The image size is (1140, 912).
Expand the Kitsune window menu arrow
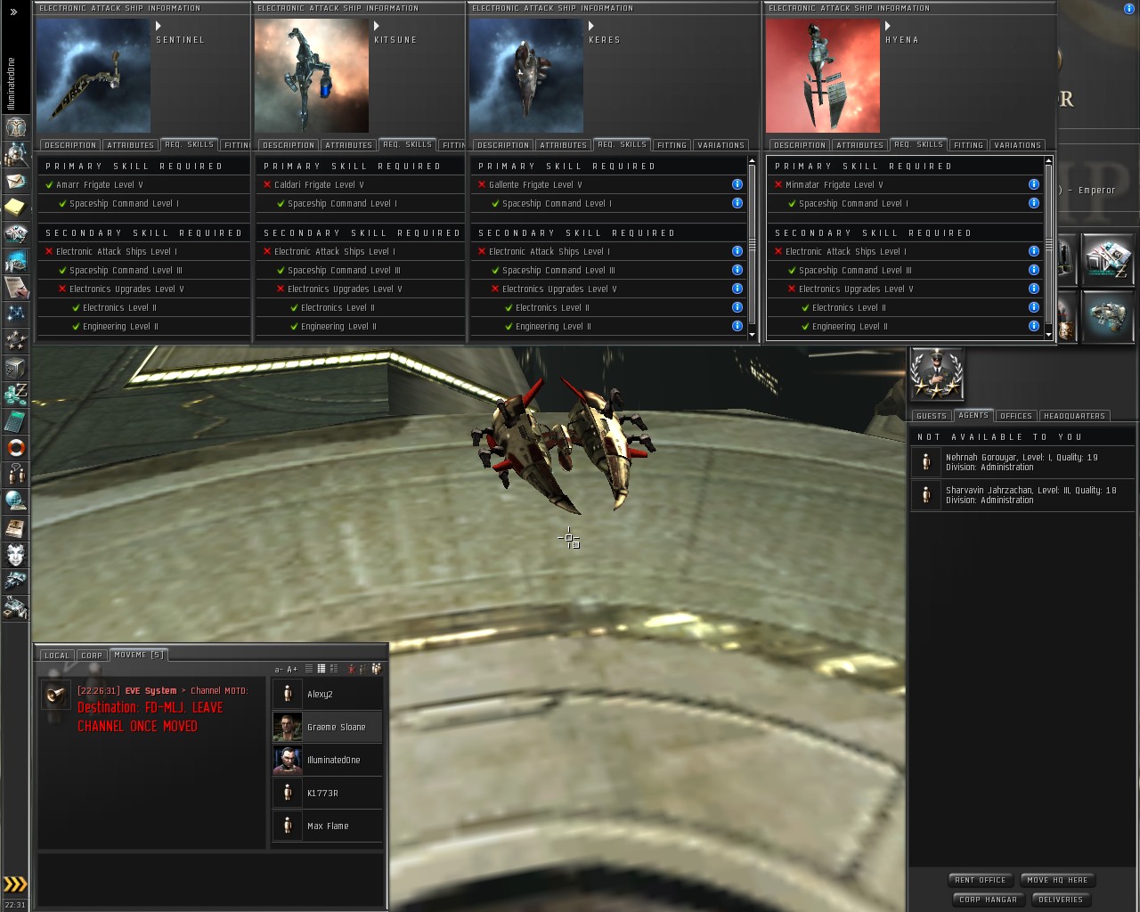click(x=377, y=26)
